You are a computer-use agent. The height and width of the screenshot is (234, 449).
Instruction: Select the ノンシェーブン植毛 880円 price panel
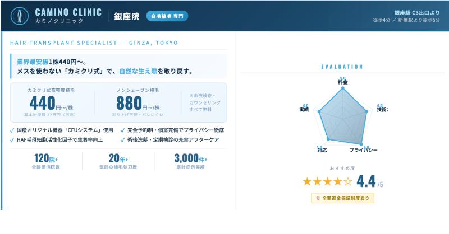pyautogui.click(x=138, y=102)
